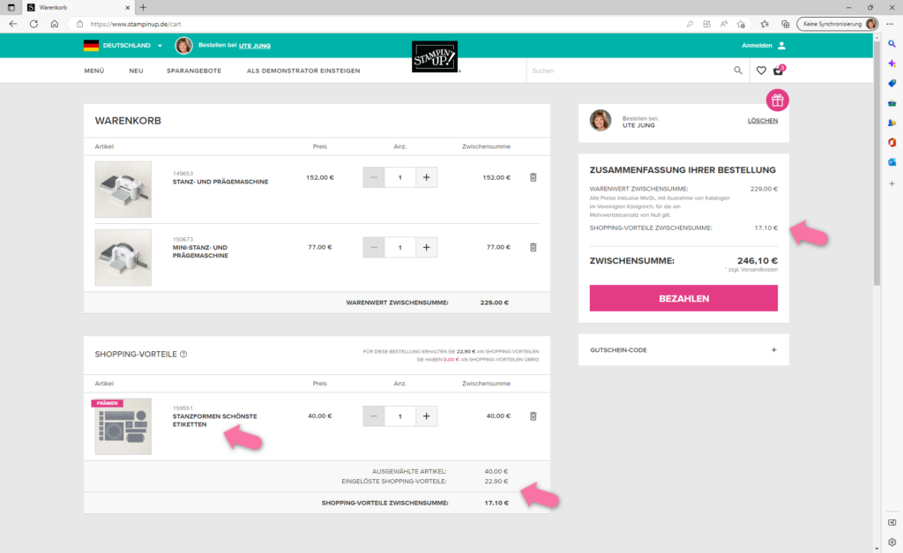Decrease quantity of Stanzformen Schönste Etiketten
Viewport: 903px width, 553px height.
(x=374, y=416)
